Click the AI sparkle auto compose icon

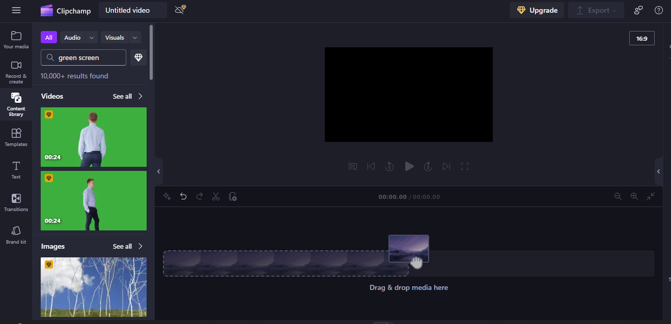[167, 197]
